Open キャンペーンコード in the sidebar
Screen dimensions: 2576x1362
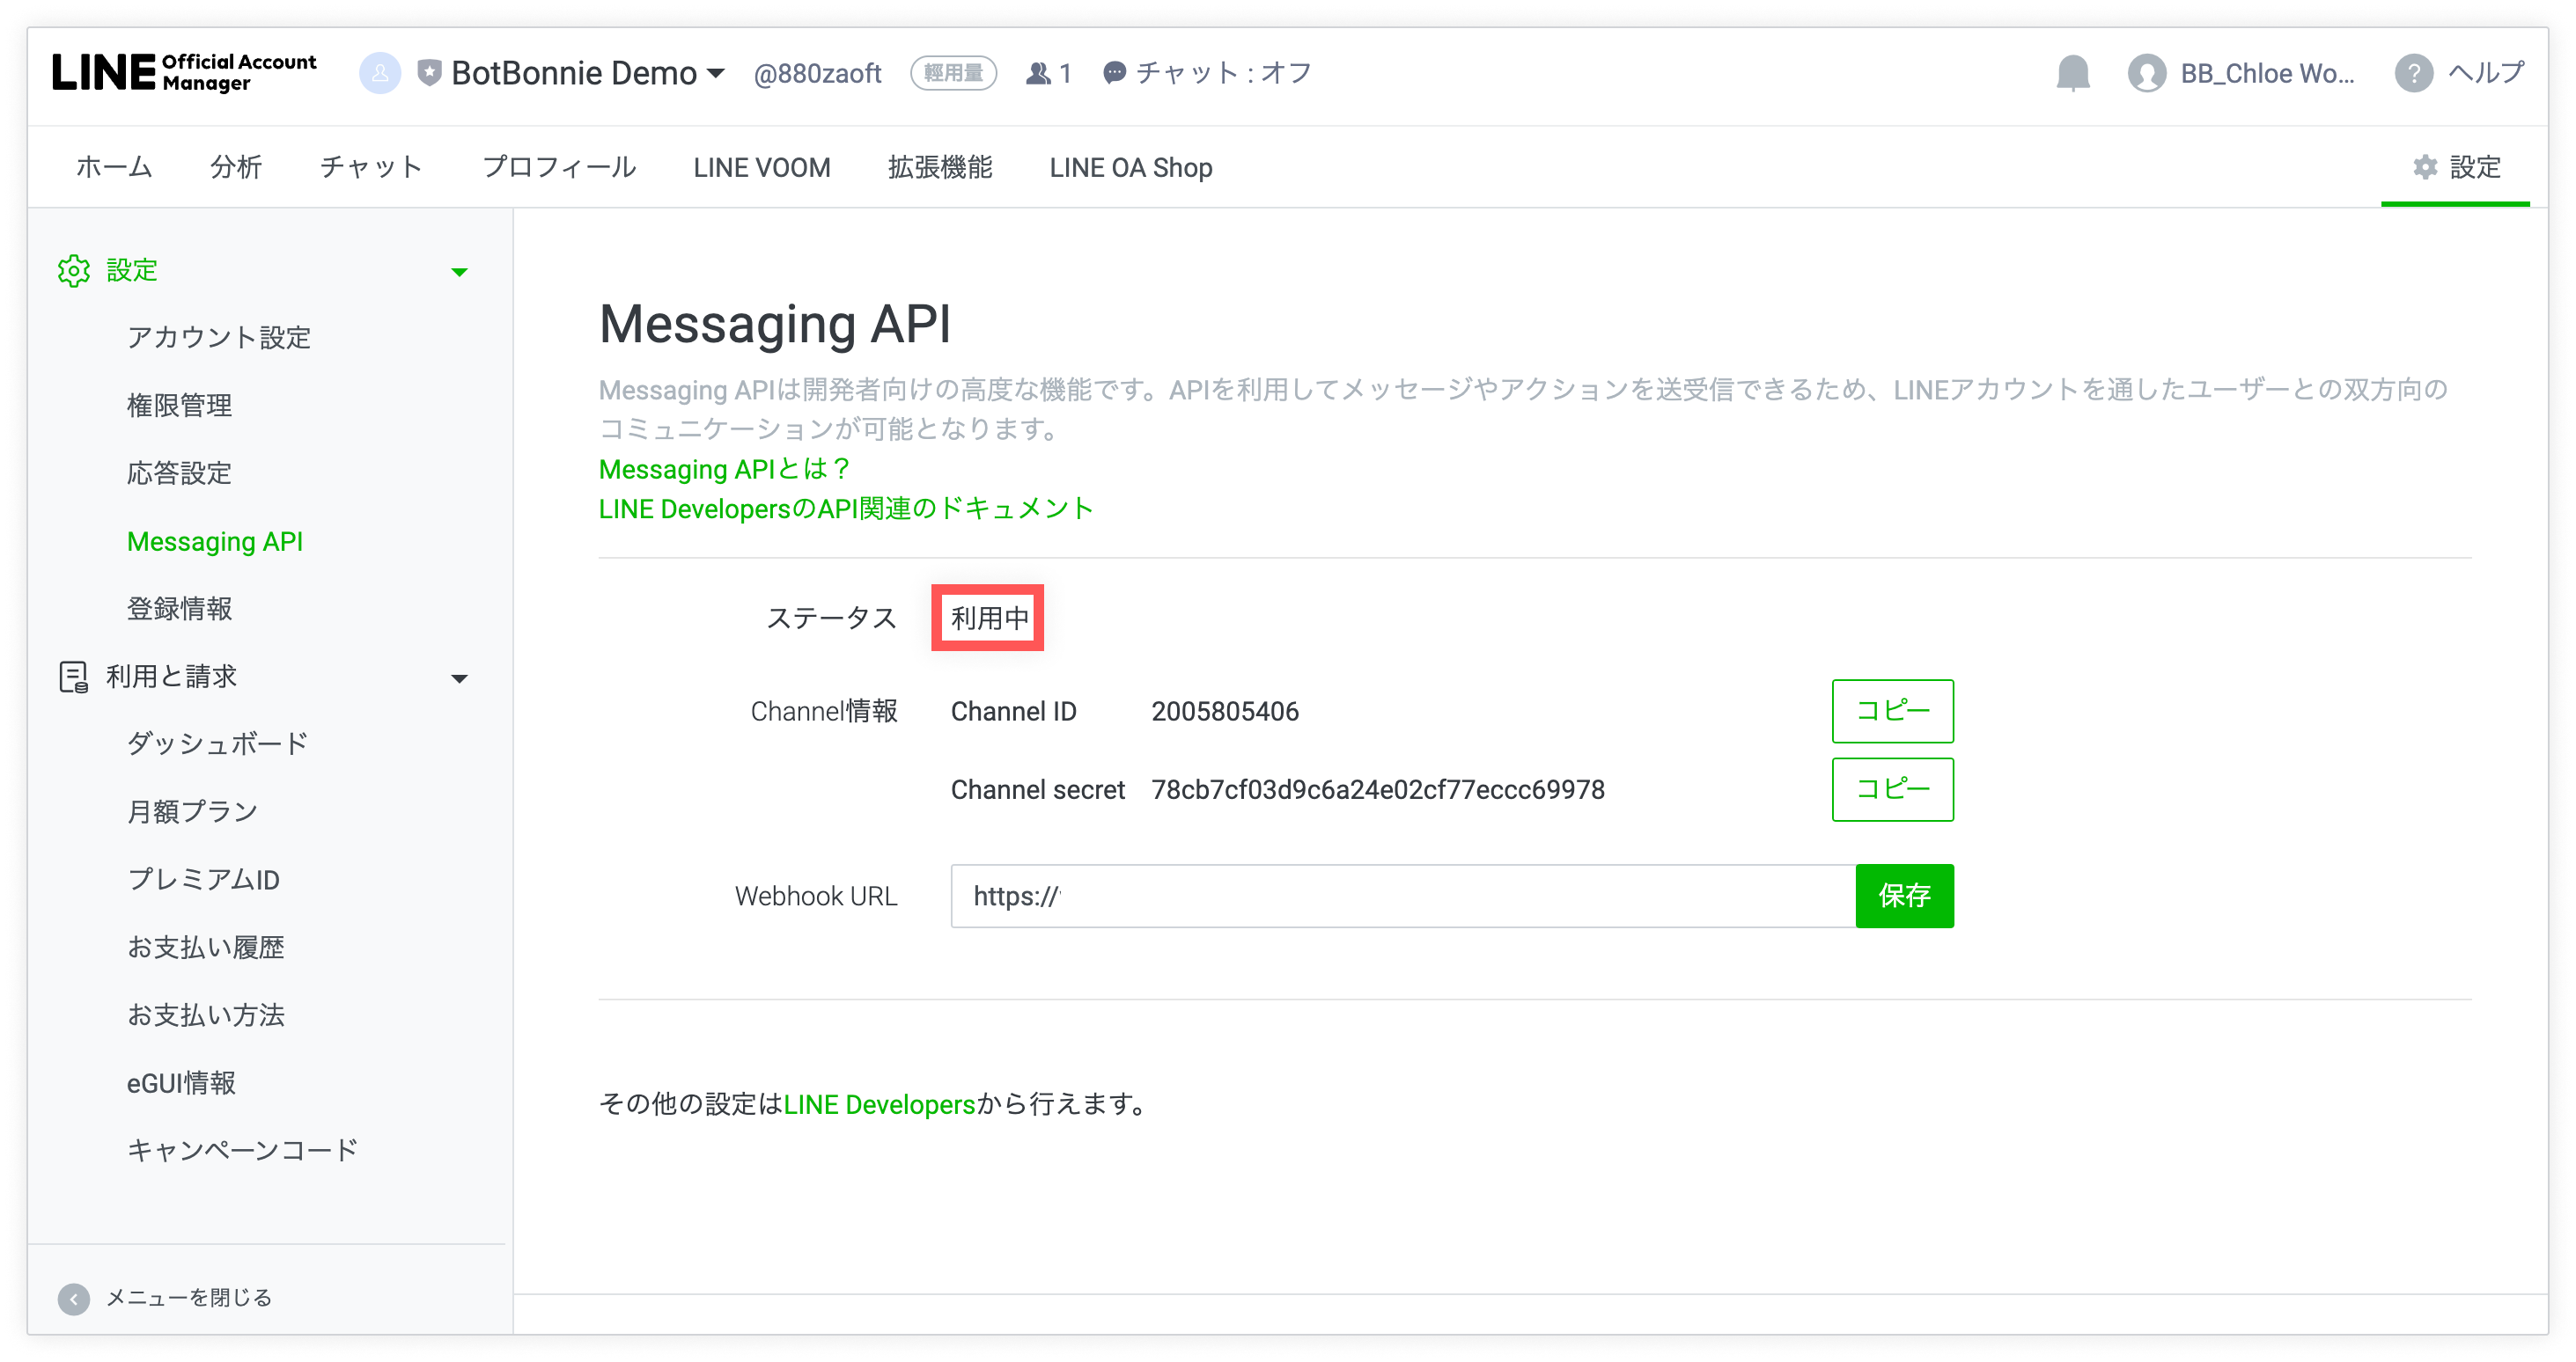[x=242, y=1150]
